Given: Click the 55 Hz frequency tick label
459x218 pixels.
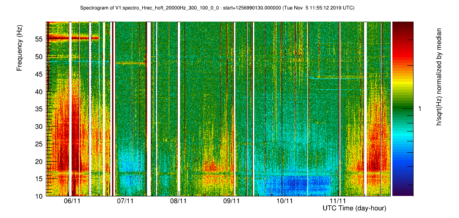Looking at the screenshot, I should click(40, 39).
